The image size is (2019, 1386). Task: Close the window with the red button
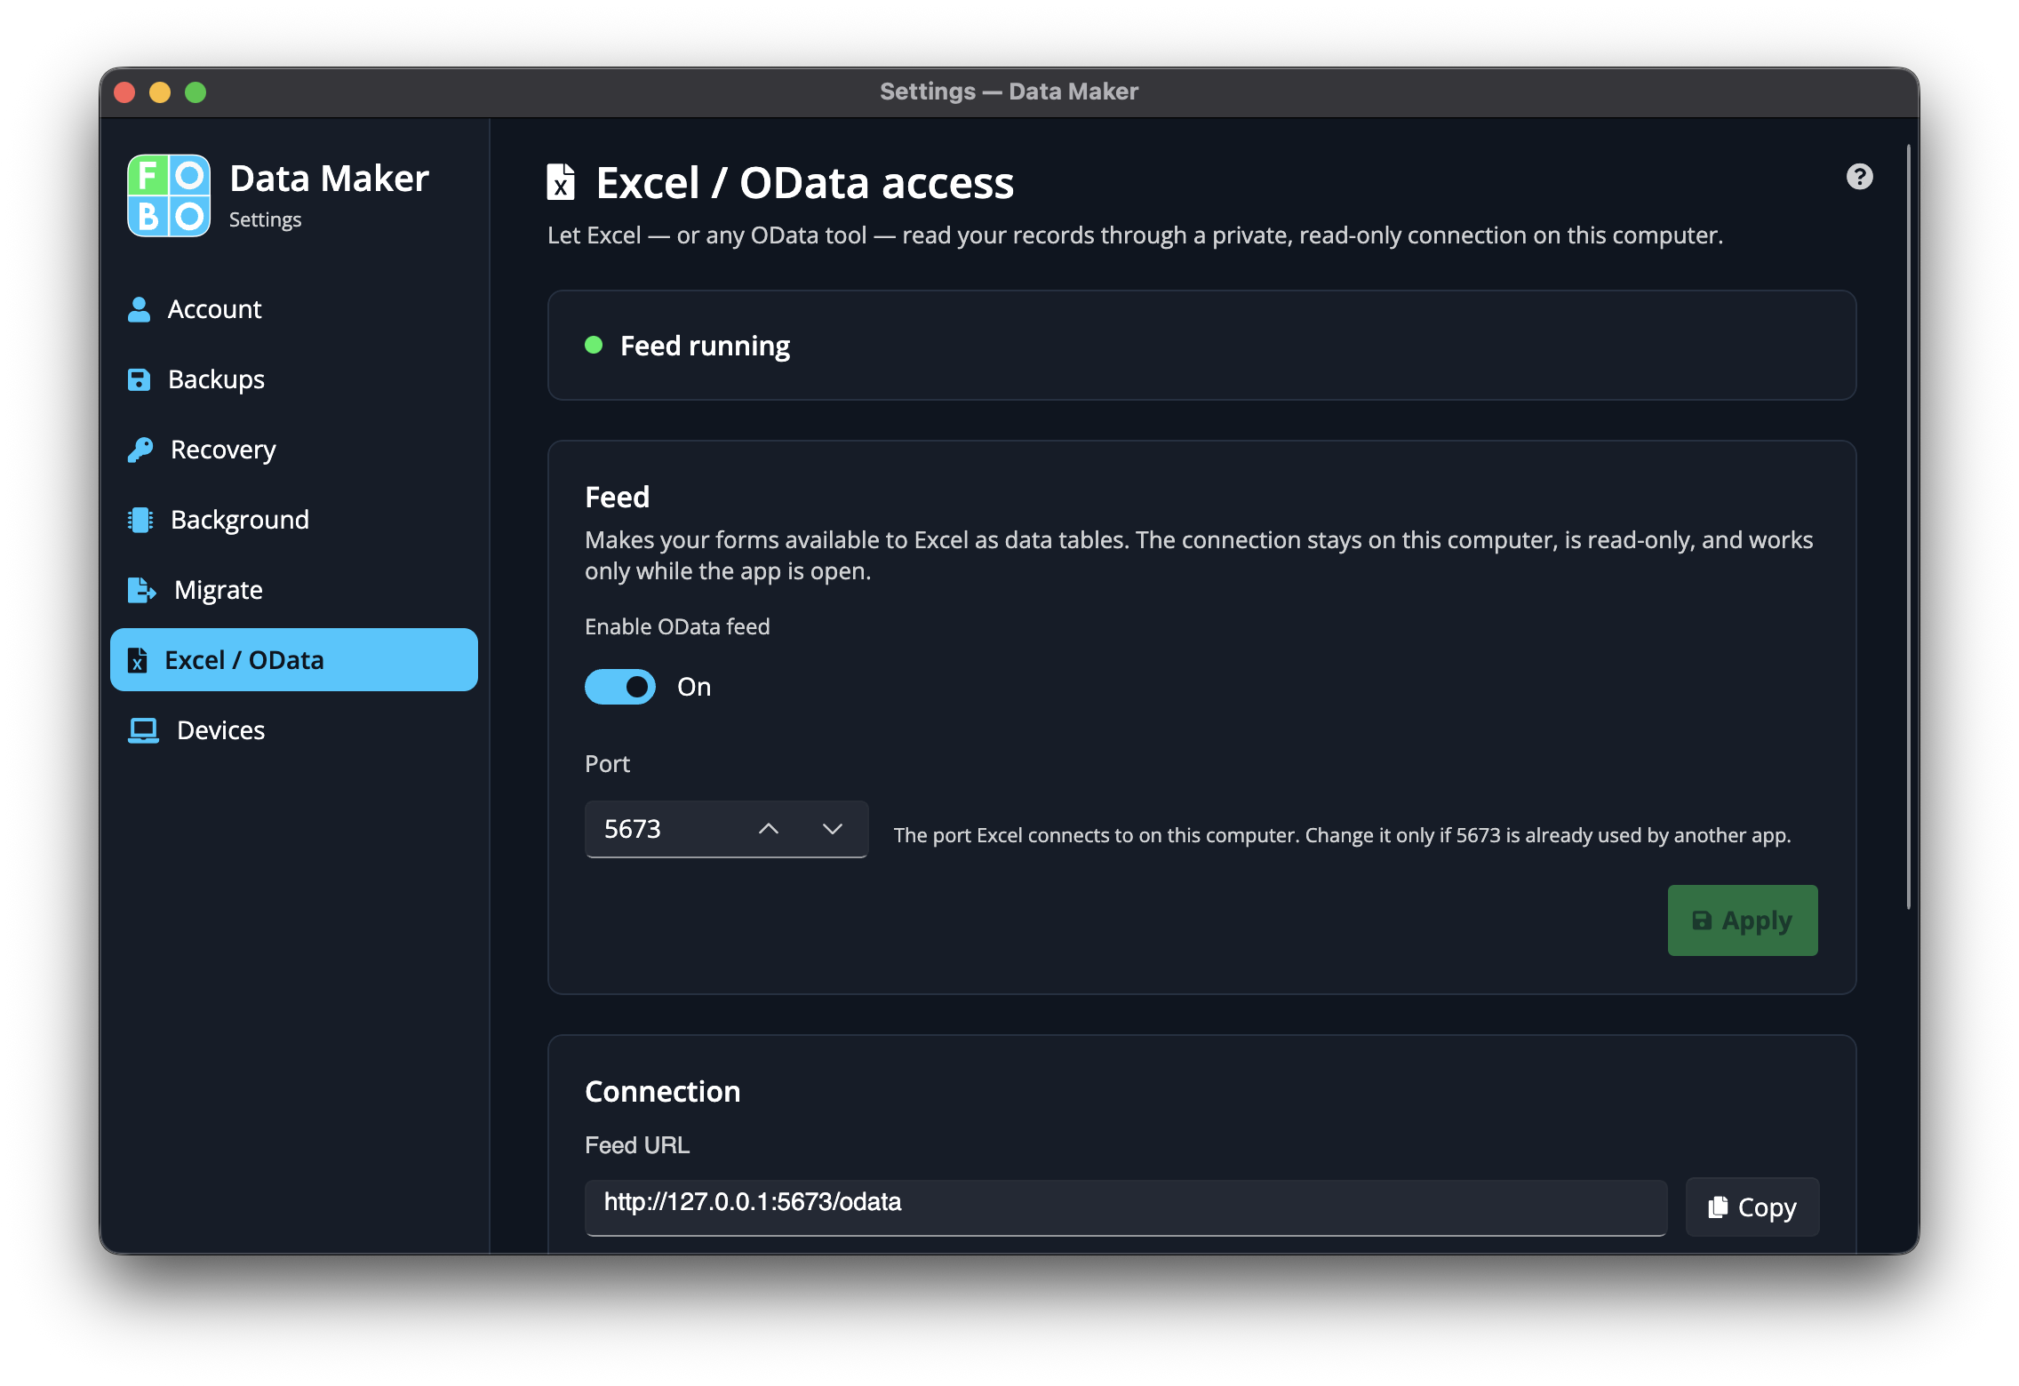[x=124, y=92]
